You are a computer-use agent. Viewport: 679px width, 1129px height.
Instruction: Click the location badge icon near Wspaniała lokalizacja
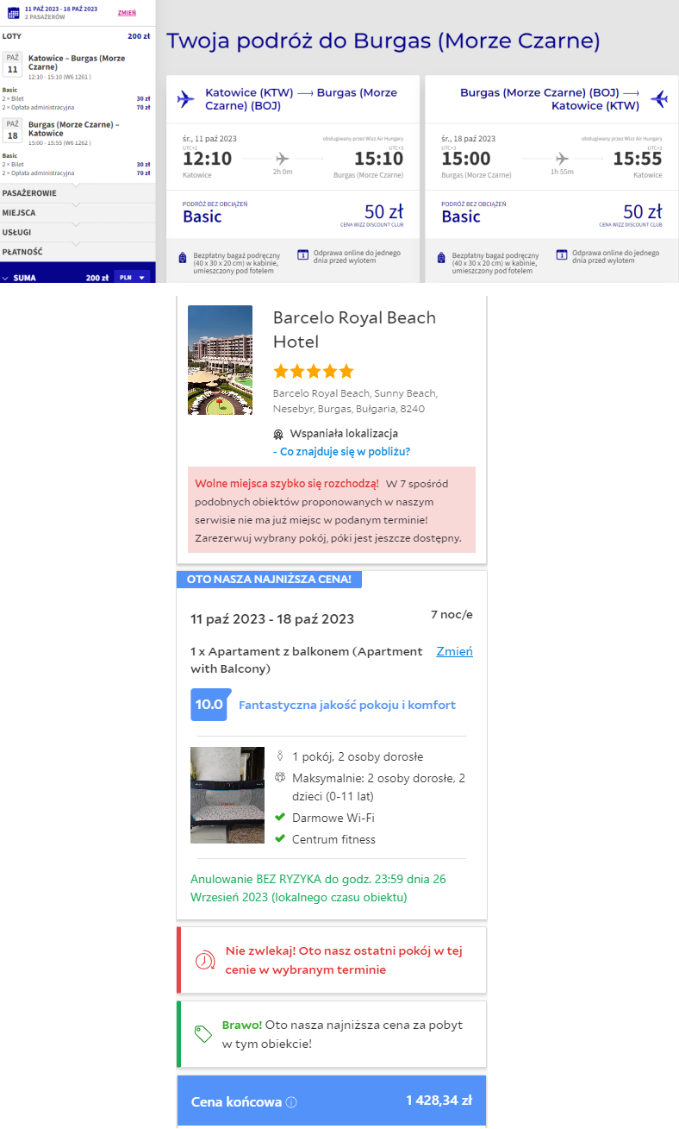pos(278,434)
